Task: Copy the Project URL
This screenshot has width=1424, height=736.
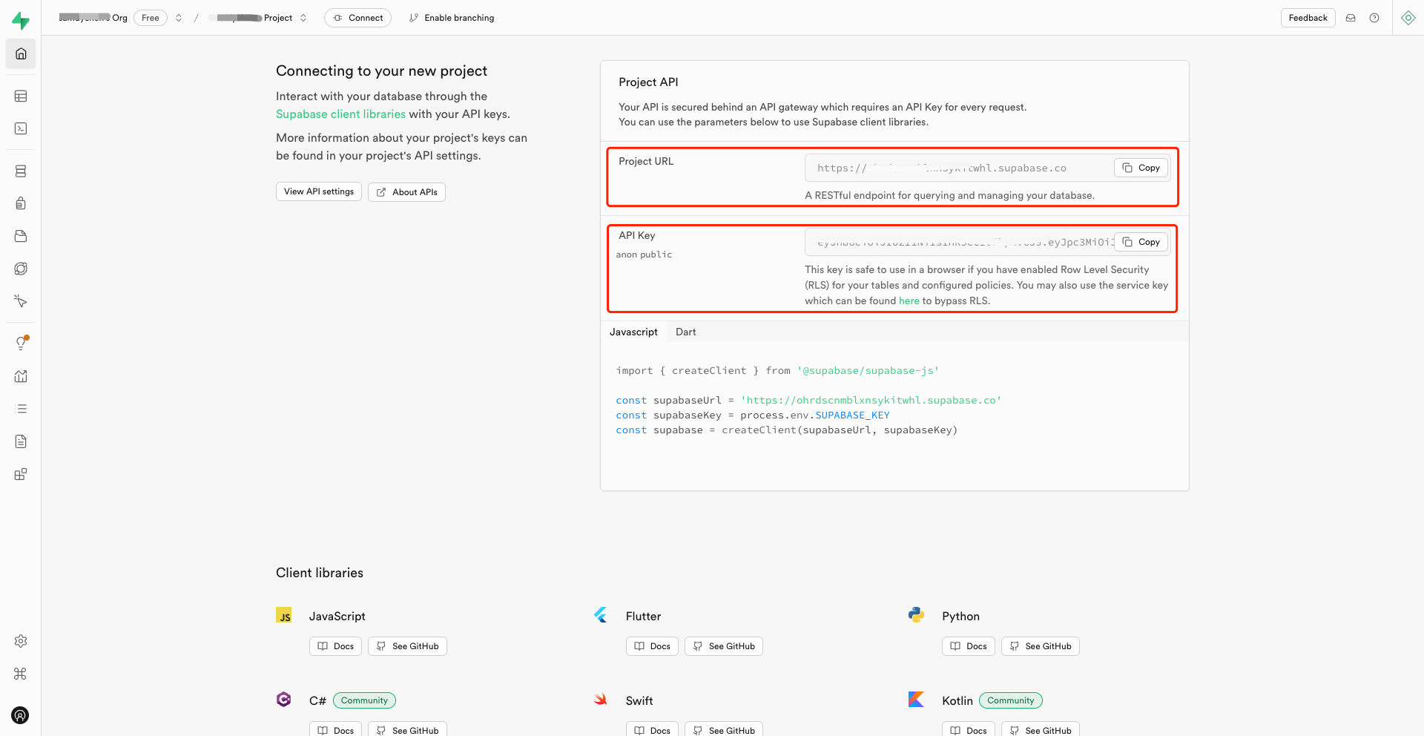Action: 1141,168
